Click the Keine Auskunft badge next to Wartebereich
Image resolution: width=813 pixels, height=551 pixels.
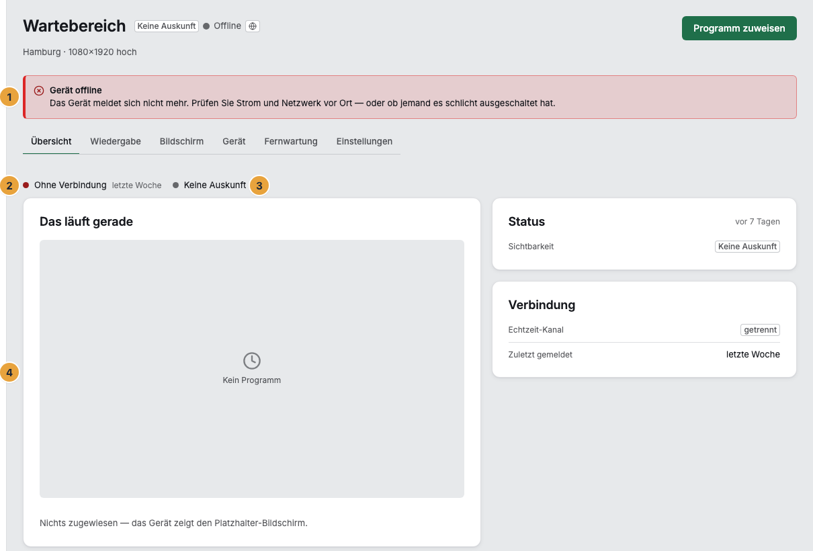click(x=167, y=26)
